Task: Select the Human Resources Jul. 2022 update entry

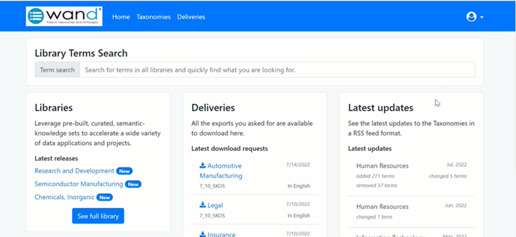Action: tap(412, 175)
